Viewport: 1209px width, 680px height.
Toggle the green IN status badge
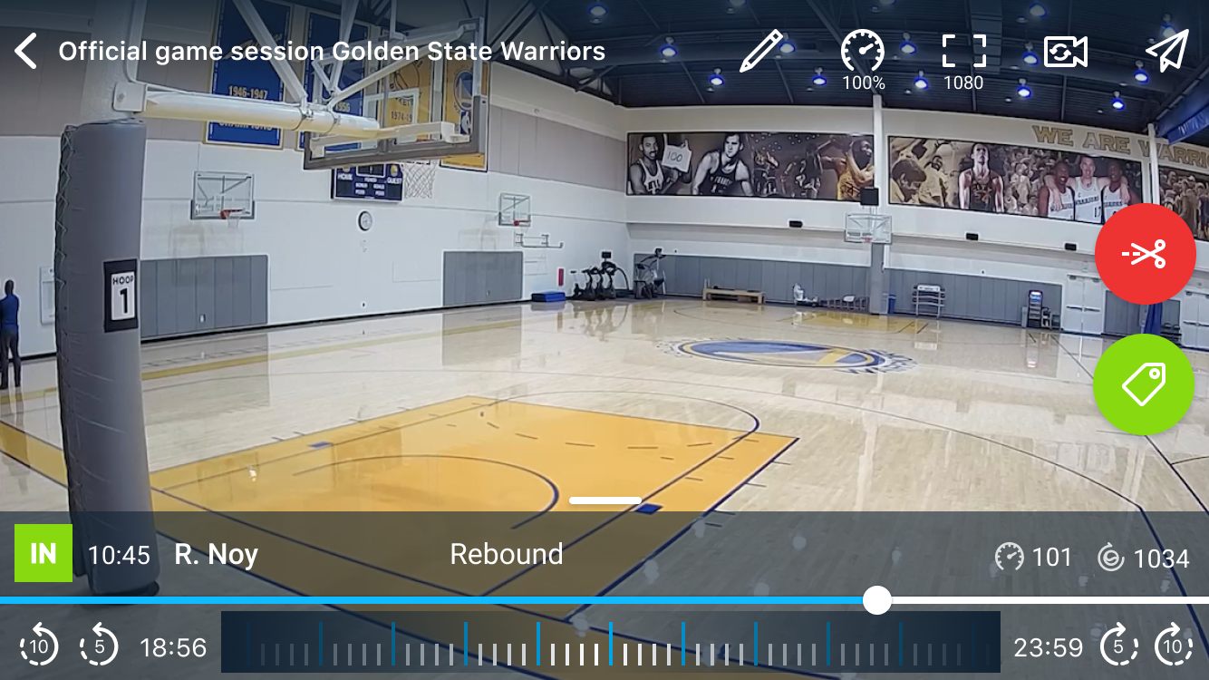(43, 553)
